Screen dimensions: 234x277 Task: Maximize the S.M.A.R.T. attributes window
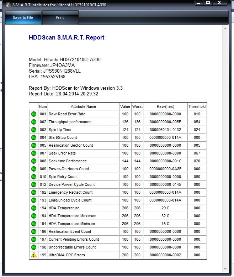(208, 2)
